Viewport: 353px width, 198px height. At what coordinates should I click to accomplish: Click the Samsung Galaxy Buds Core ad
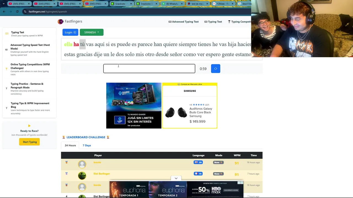tap(190, 106)
